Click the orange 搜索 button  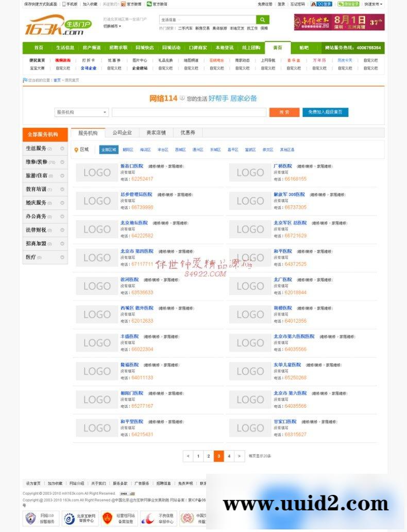click(284, 112)
